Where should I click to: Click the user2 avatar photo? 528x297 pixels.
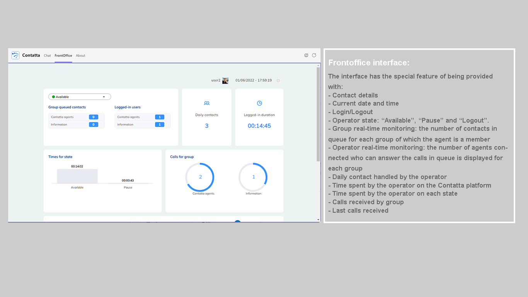pos(225,80)
